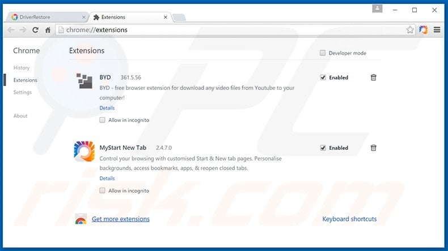Click the BYD extension icon

(84, 81)
